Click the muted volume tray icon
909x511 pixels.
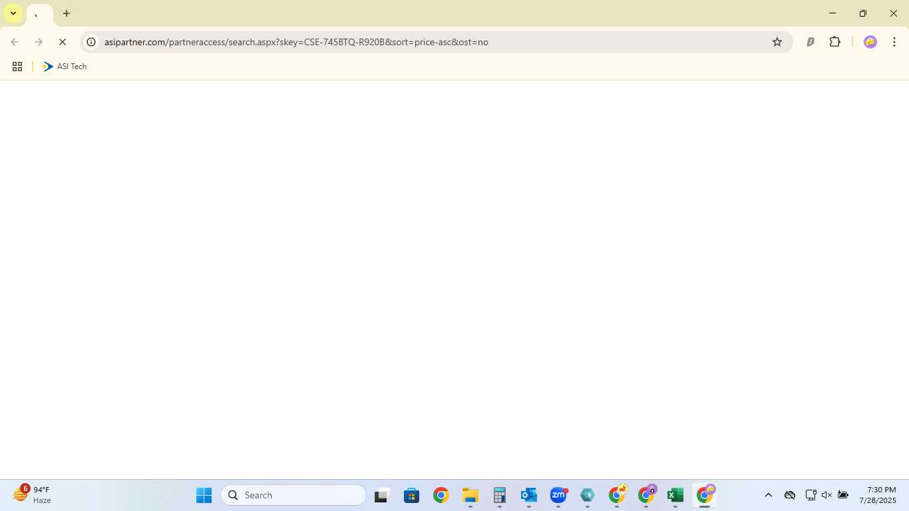826,495
